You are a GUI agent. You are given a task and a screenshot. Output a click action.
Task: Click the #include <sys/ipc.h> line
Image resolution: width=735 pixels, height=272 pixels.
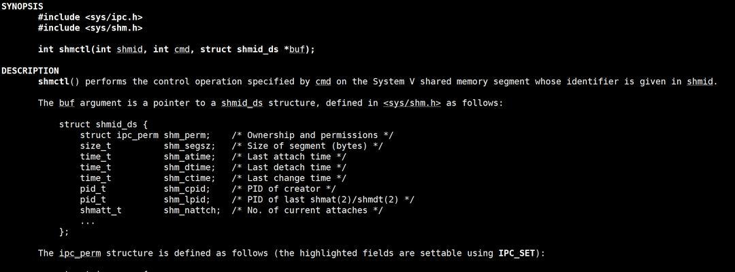tap(90, 17)
